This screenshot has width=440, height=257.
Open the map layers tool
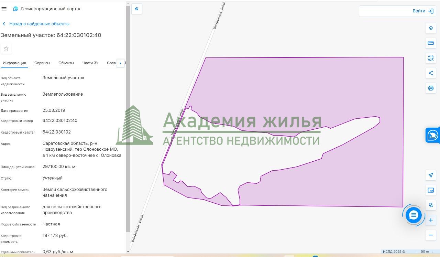(x=431, y=28)
